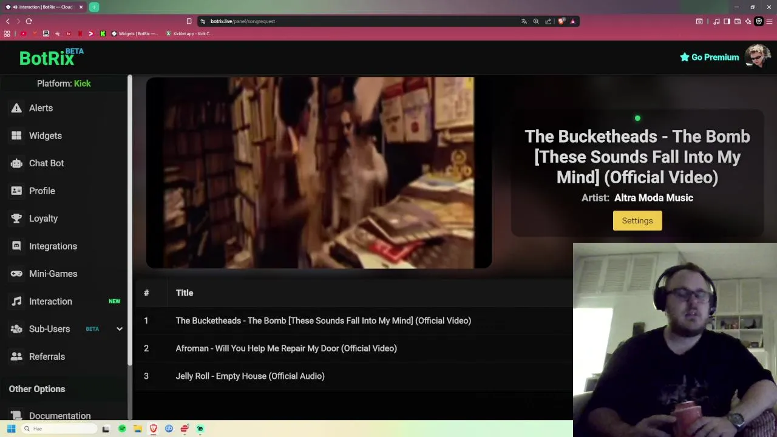Click the BotRix logo
The image size is (777, 437).
pos(51,57)
